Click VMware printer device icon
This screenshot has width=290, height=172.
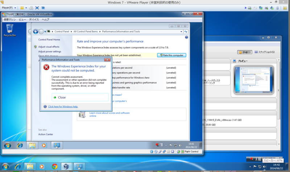[x=266, y=8]
